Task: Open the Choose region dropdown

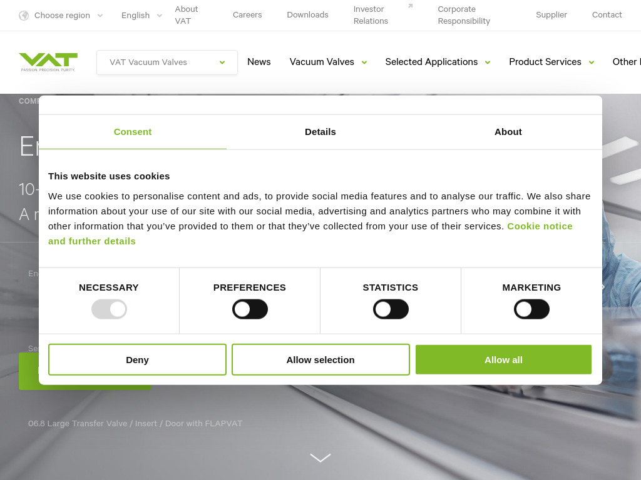Action: pos(61,16)
